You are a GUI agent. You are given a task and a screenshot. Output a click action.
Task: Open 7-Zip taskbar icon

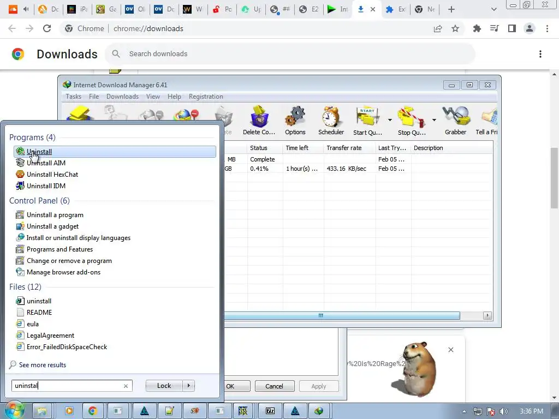[x=270, y=411]
